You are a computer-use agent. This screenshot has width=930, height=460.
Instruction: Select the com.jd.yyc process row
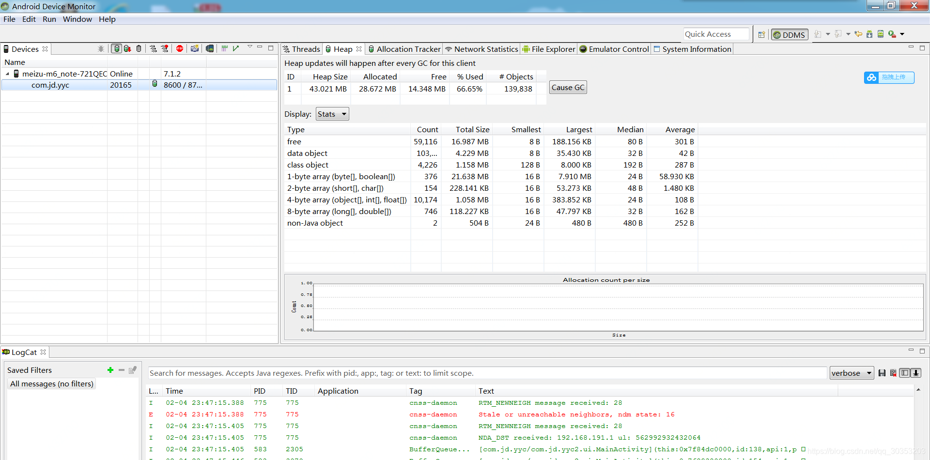tap(139, 85)
